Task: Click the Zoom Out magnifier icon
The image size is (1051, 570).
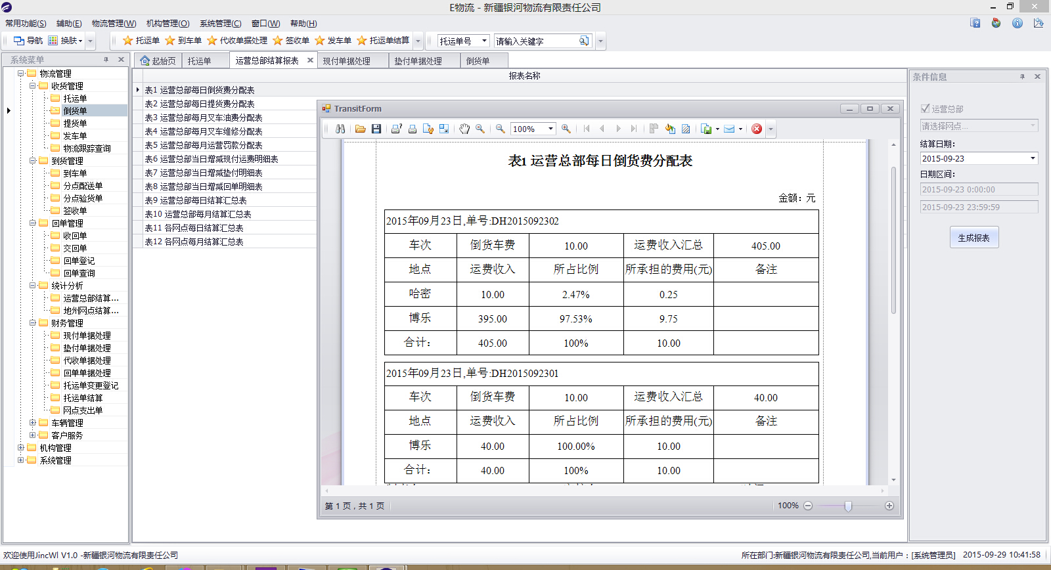Action: click(501, 129)
